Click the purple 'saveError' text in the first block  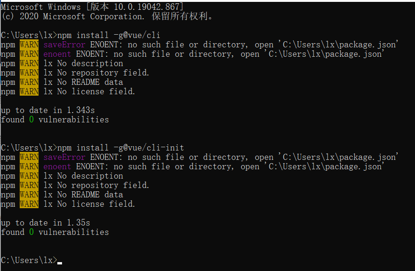(64, 45)
